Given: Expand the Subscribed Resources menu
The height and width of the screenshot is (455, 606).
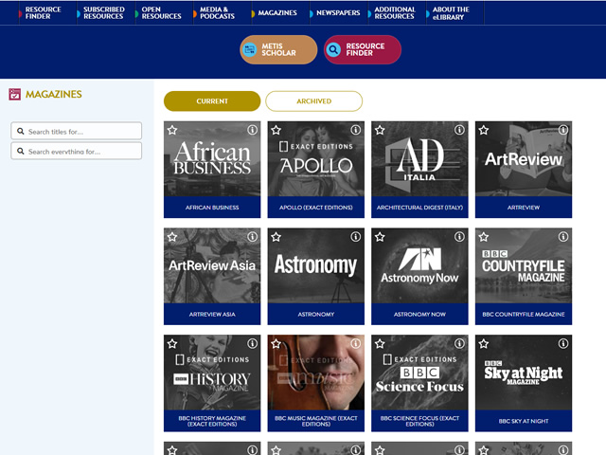Looking at the screenshot, I should click(102, 13).
